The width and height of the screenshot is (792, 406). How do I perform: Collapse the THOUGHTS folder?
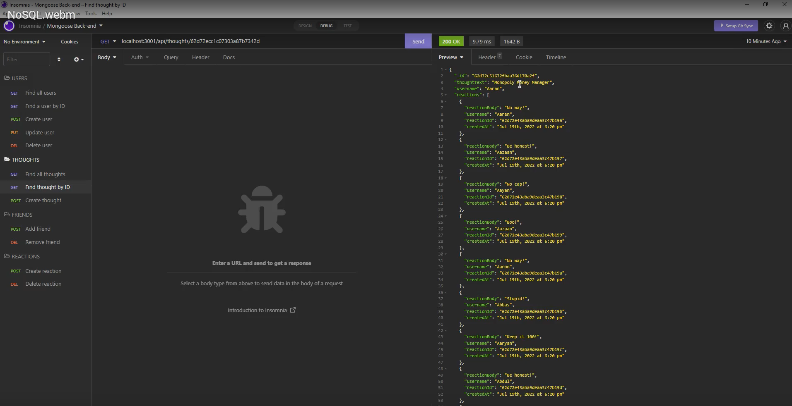pos(22,160)
